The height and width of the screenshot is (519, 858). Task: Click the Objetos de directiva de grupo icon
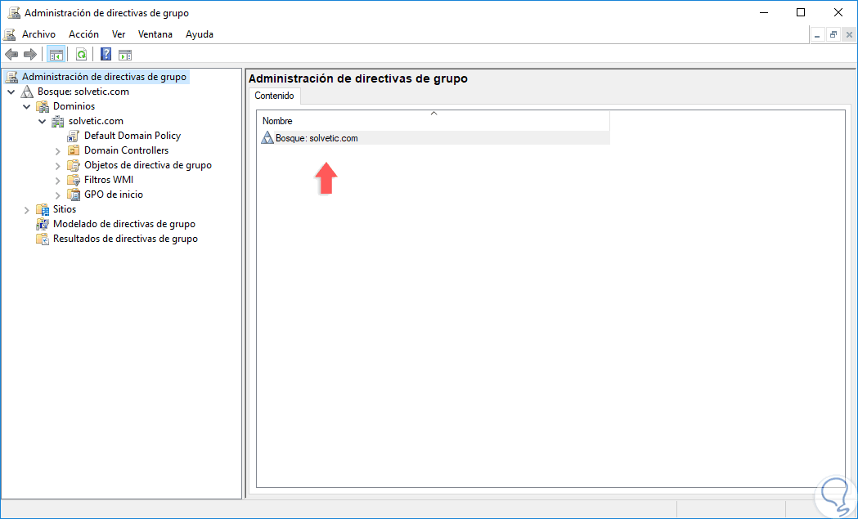click(x=74, y=165)
